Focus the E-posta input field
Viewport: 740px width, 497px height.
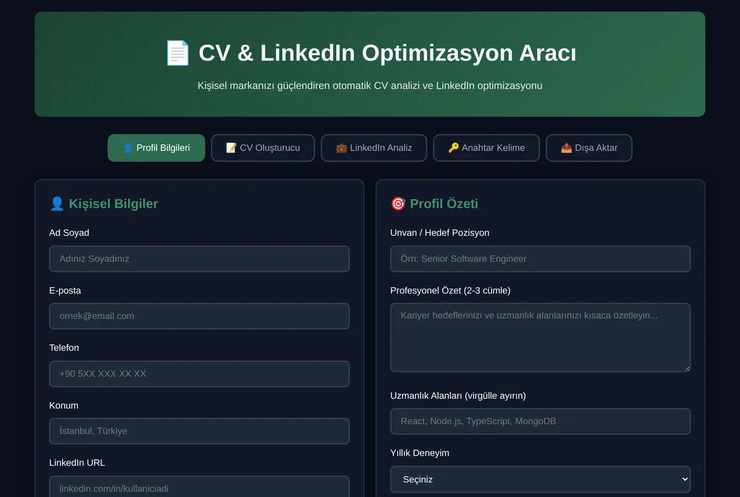(x=199, y=316)
